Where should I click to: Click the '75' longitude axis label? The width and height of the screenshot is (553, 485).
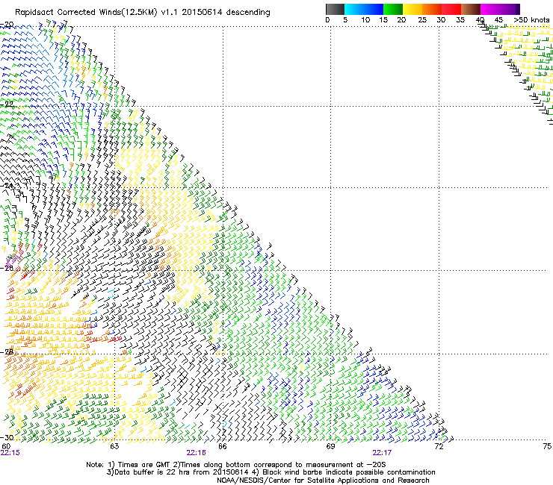[547, 446]
